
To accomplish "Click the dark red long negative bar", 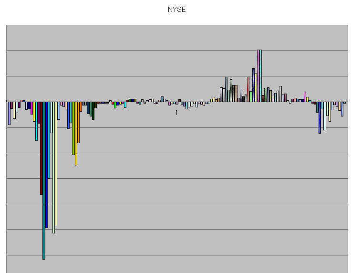I will point(41,148).
